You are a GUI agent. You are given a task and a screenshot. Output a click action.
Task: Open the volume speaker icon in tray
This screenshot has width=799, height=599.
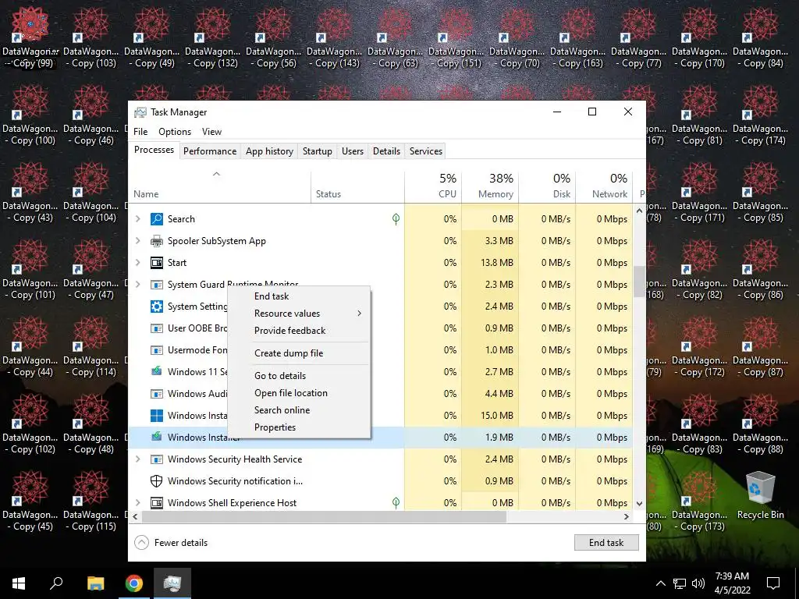[x=698, y=583]
